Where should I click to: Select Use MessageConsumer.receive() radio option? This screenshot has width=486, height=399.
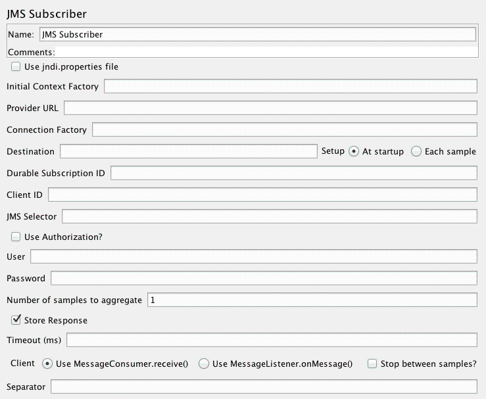47,364
